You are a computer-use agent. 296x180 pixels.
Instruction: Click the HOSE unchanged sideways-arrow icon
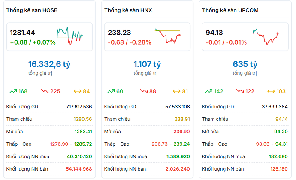(x=78, y=91)
